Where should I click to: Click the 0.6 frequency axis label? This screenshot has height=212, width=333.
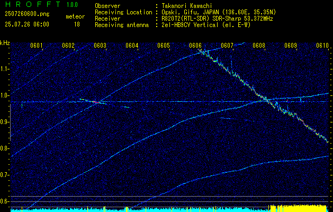pyautogui.click(x=4, y=201)
